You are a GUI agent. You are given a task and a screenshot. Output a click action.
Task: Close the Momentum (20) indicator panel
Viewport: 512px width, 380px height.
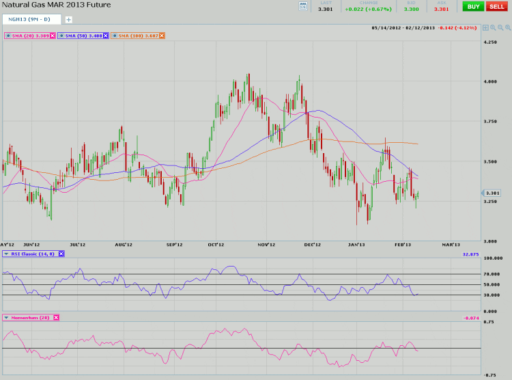(56, 318)
